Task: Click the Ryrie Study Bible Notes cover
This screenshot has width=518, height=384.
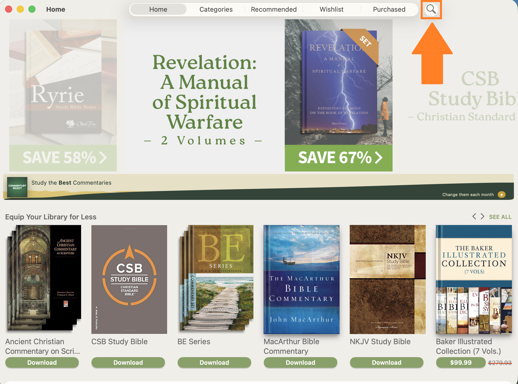Action: [63, 82]
